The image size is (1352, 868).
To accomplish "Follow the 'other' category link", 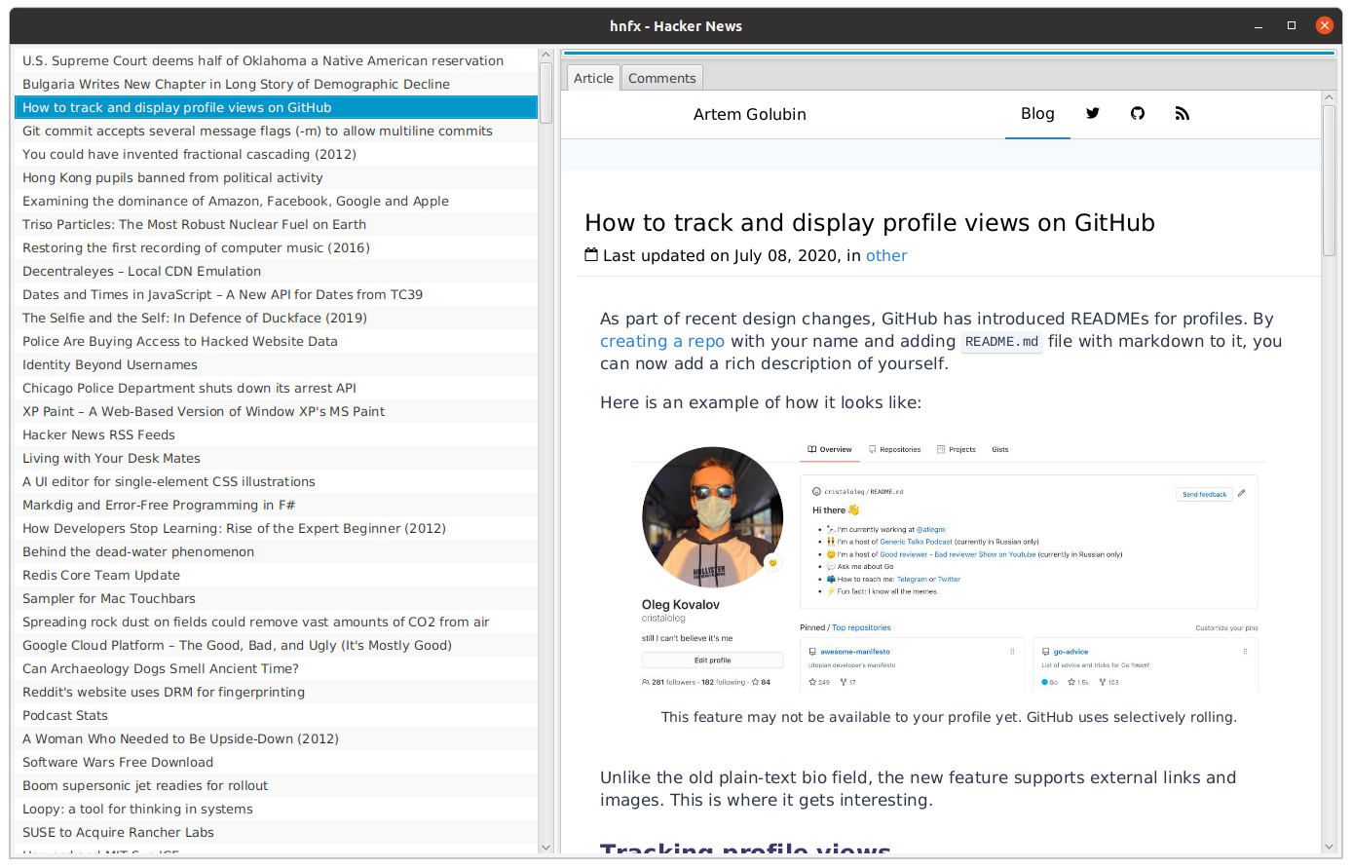I will (x=886, y=255).
